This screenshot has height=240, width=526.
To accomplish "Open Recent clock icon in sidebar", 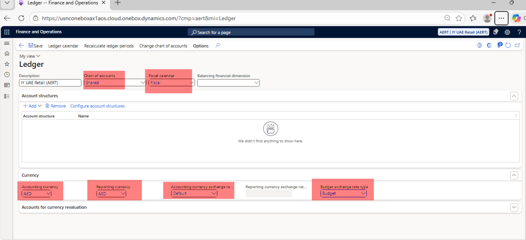I will point(7,75).
